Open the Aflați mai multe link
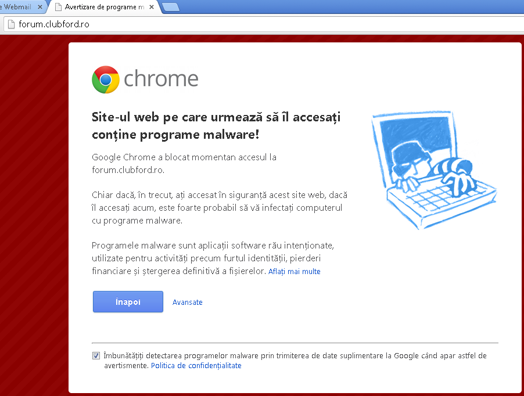The height and width of the screenshot is (396, 524). (x=294, y=272)
